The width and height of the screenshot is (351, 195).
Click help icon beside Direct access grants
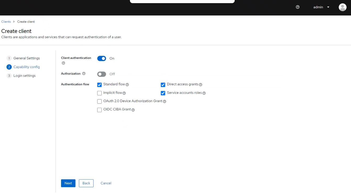coord(201,85)
